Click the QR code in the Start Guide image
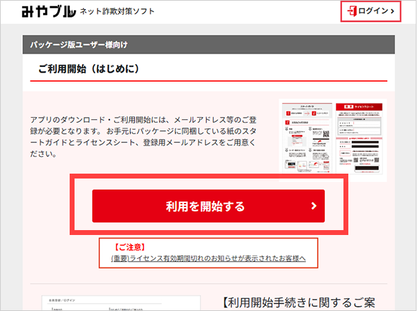Image resolution: width=418 pixels, height=311 pixels. pos(327,132)
